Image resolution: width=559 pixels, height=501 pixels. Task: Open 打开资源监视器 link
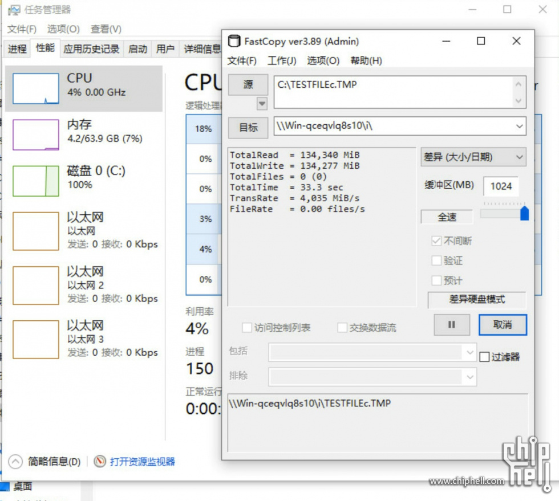point(142,462)
